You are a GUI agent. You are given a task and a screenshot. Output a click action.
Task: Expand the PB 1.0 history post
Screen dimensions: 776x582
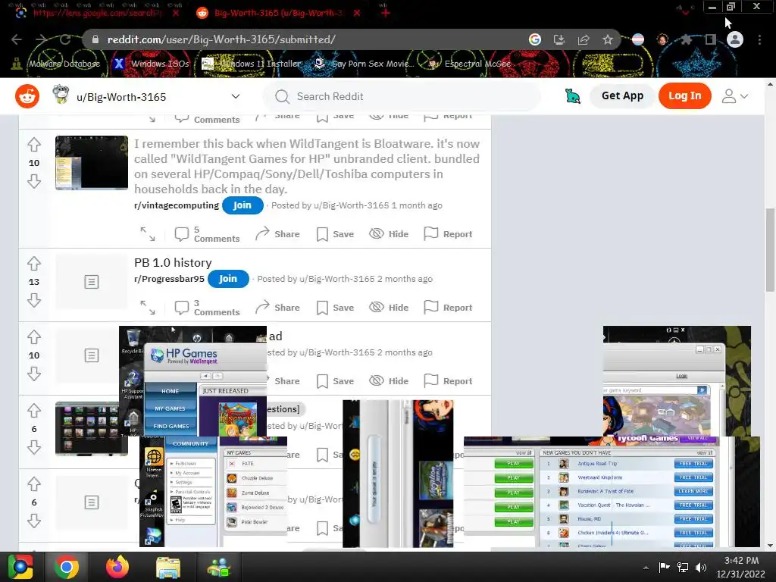pyautogui.click(x=148, y=308)
